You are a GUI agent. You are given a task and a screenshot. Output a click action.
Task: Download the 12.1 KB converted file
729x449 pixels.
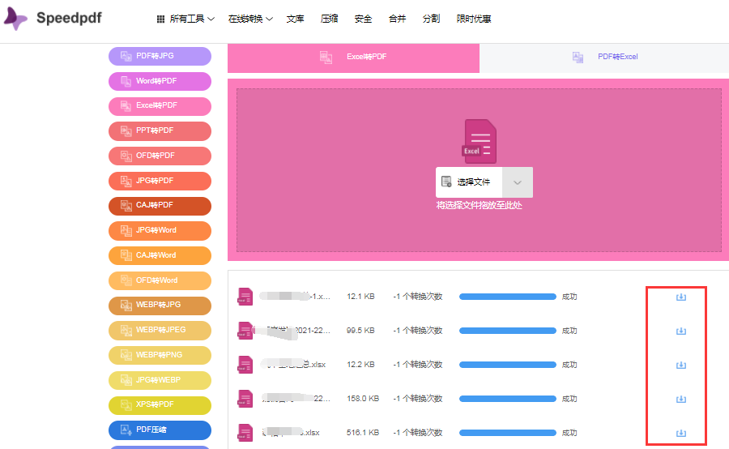pyautogui.click(x=680, y=297)
